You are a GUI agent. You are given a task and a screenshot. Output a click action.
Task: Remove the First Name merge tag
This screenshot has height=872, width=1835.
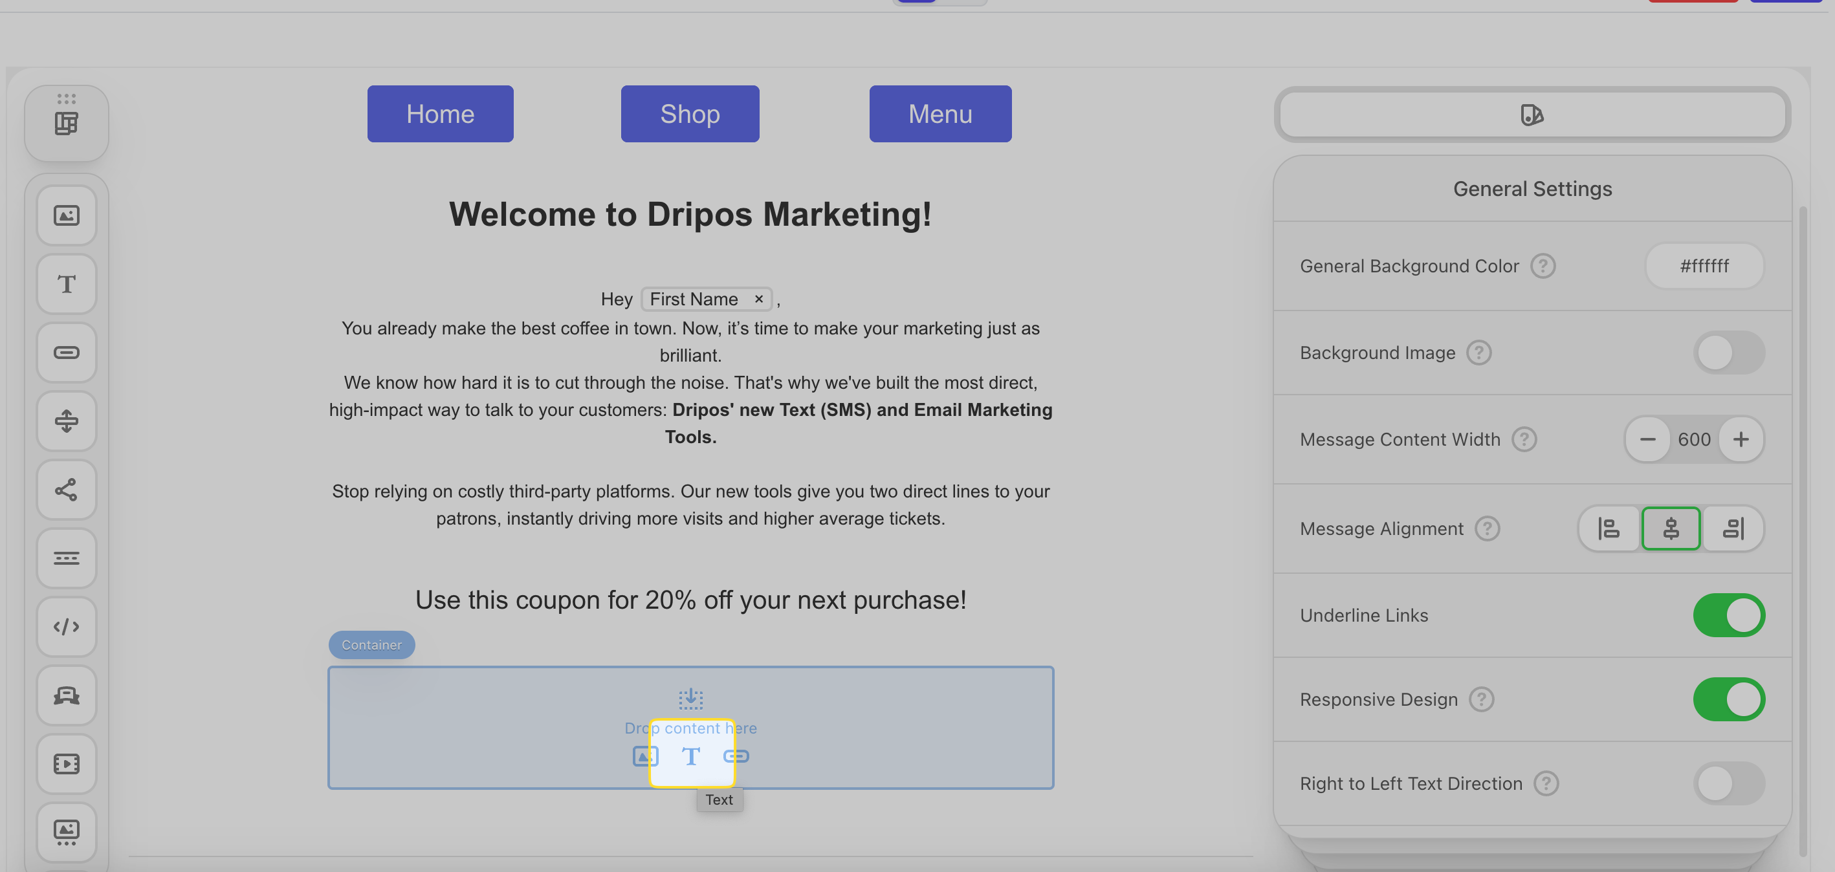click(x=758, y=300)
